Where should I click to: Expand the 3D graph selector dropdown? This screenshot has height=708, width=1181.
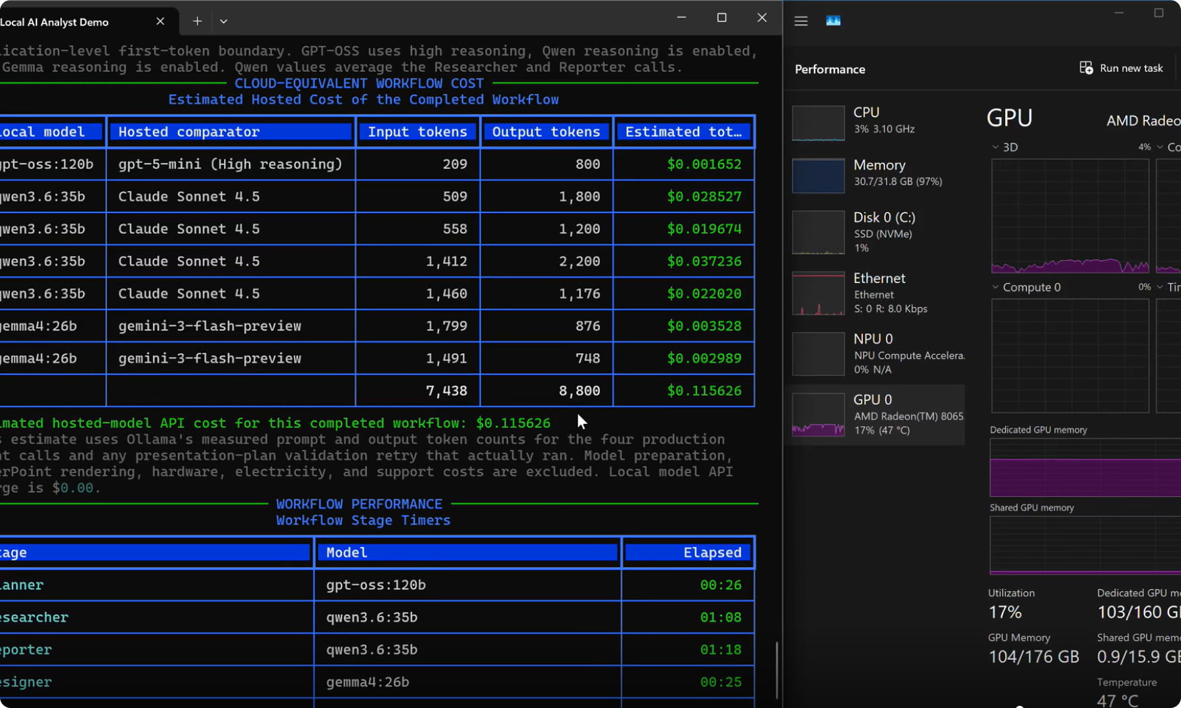pos(995,147)
